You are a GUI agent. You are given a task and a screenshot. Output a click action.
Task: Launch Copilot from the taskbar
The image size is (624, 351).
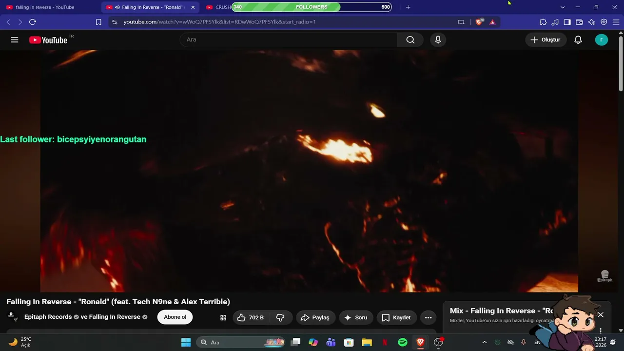(x=313, y=342)
